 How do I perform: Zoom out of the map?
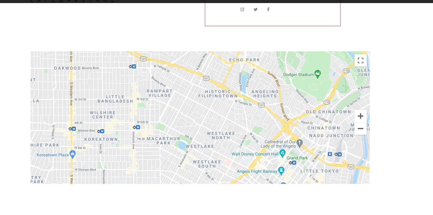tap(361, 129)
